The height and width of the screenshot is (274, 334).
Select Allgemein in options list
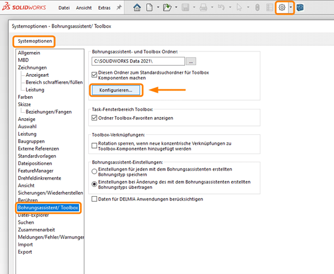pyautogui.click(x=29, y=53)
